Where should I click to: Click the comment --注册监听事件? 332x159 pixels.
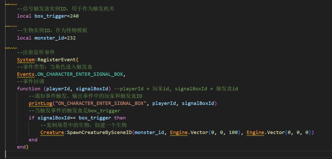(x=36, y=53)
